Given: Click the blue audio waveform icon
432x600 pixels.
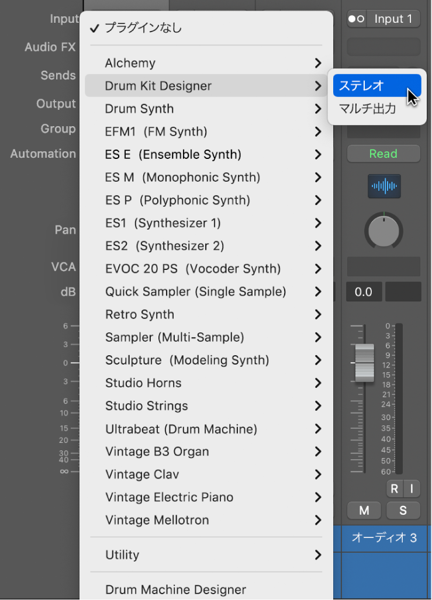Looking at the screenshot, I should [384, 186].
